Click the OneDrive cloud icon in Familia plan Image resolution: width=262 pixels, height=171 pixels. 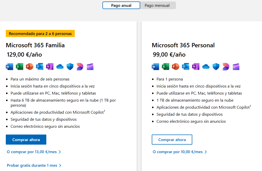[x=60, y=67]
